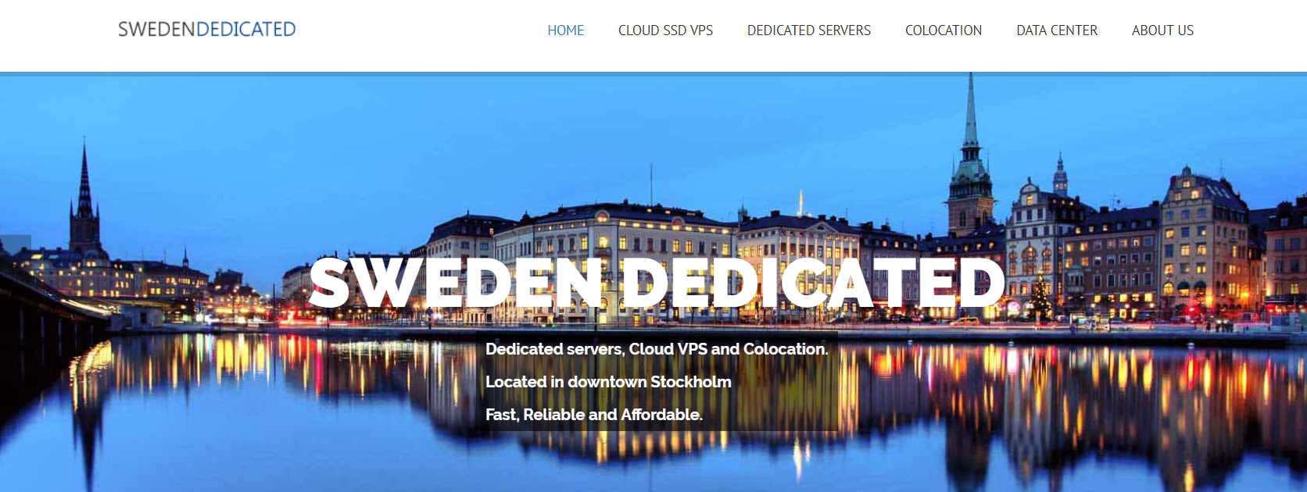1307x492 pixels.
Task: Click the large SWEDEN DEDICATED hero heading
Action: click(x=657, y=282)
